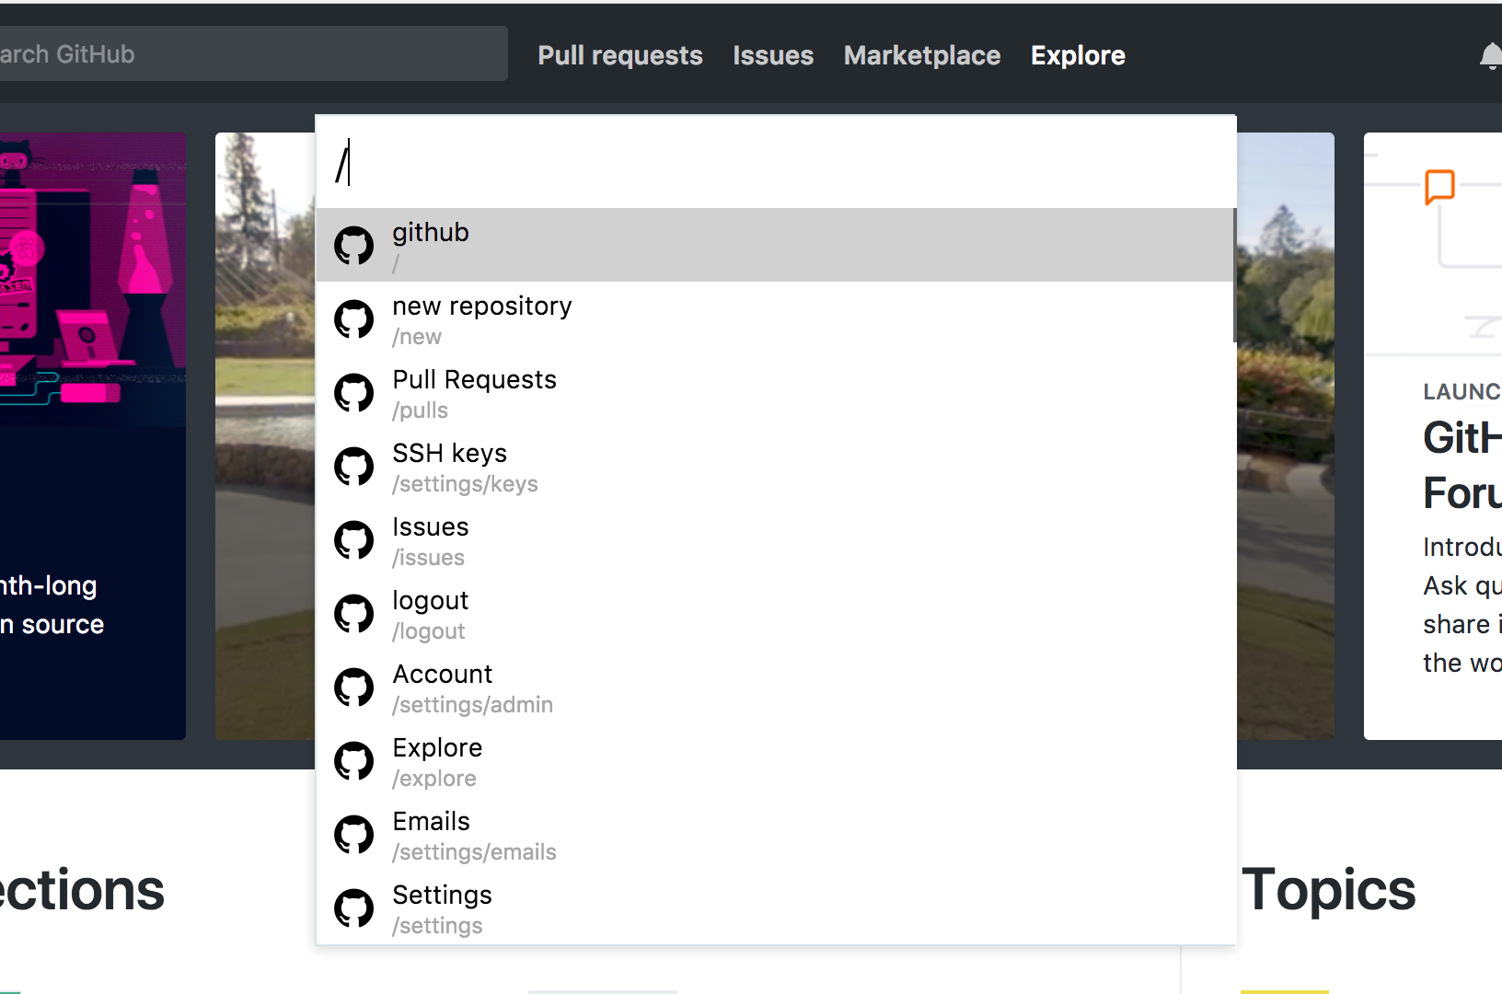The width and height of the screenshot is (1502, 994).
Task: Select the highlighted 'github' result
Action: [x=774, y=245]
